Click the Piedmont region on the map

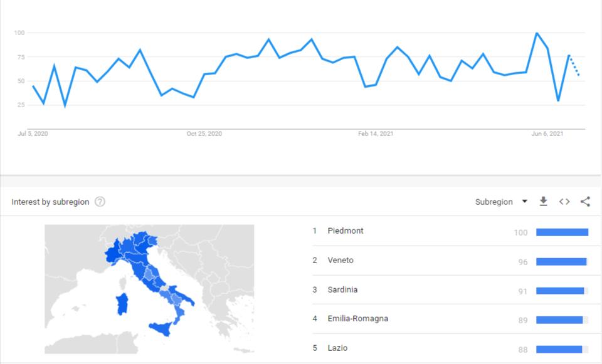[x=112, y=254]
